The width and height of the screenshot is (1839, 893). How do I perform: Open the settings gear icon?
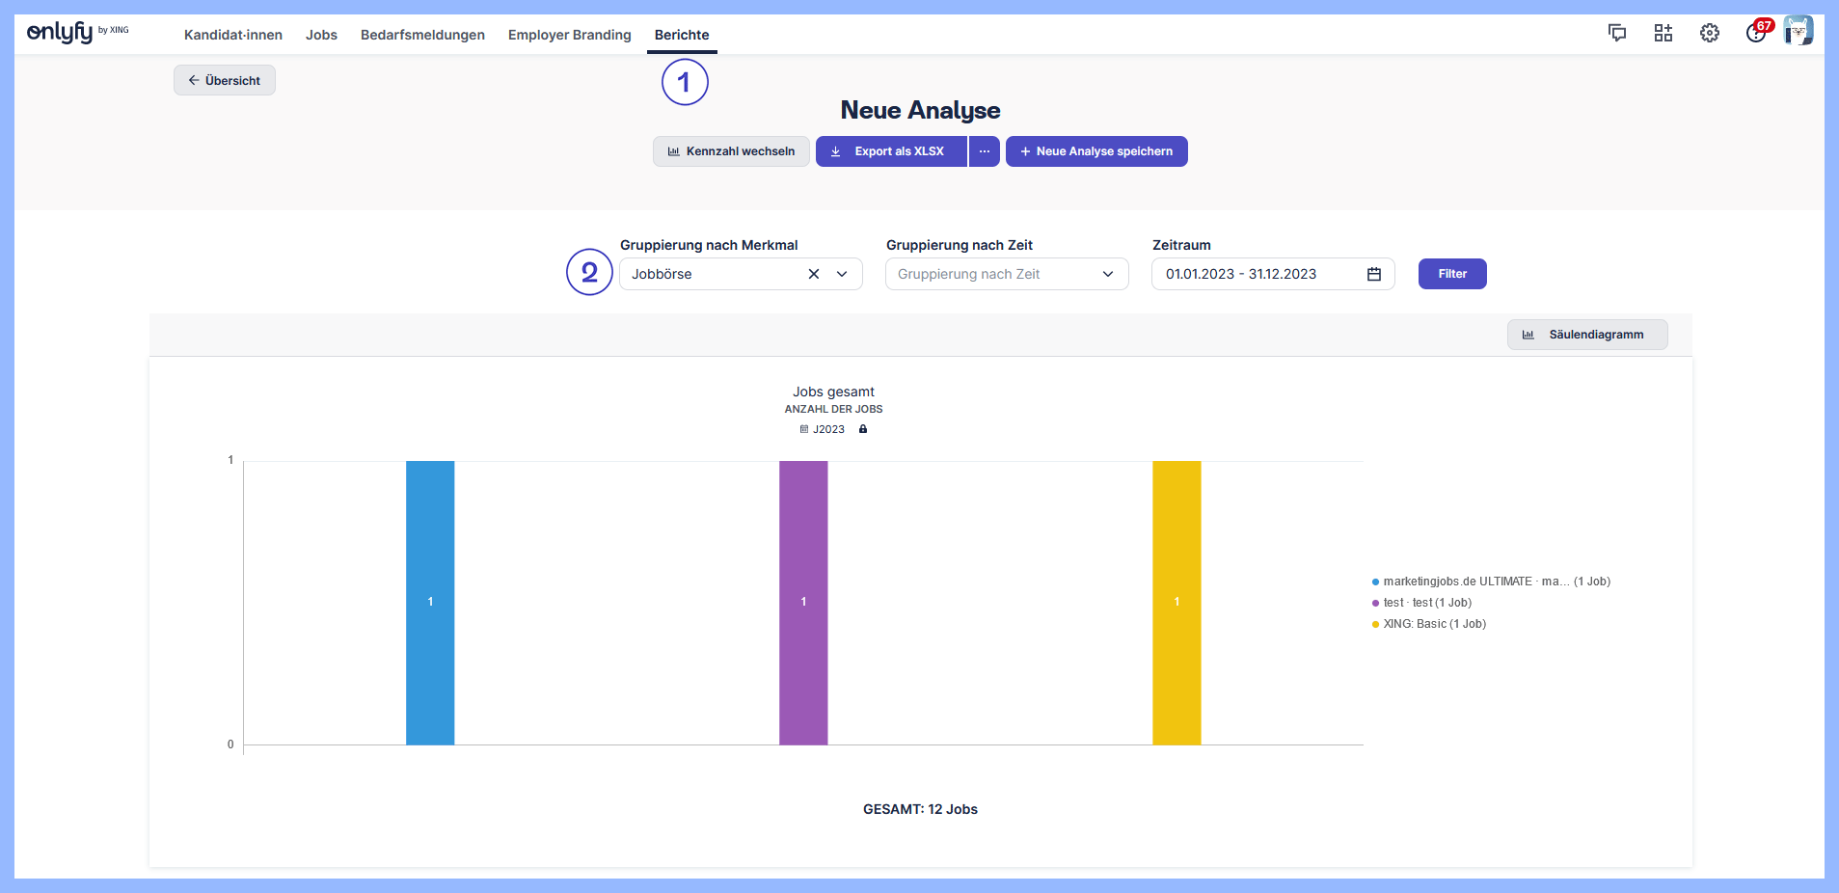[1710, 33]
